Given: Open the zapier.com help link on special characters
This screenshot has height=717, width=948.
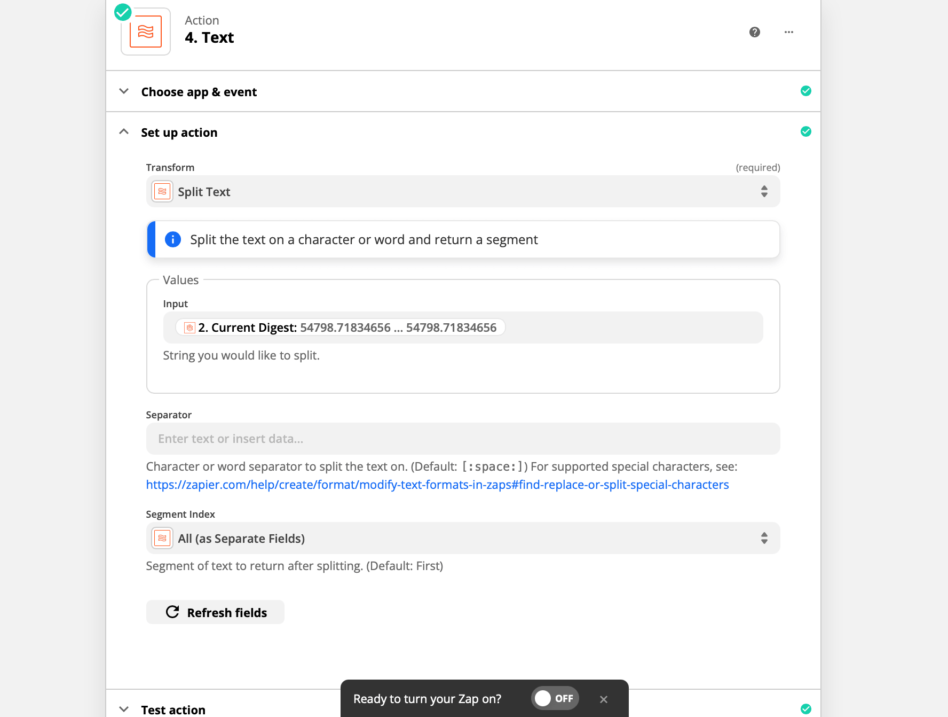Looking at the screenshot, I should click(x=437, y=485).
